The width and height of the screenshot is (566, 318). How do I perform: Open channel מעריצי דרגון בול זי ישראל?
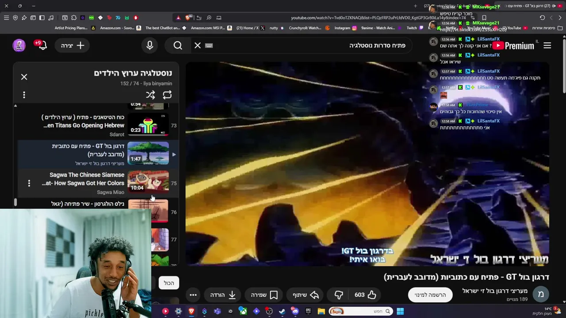495,291
